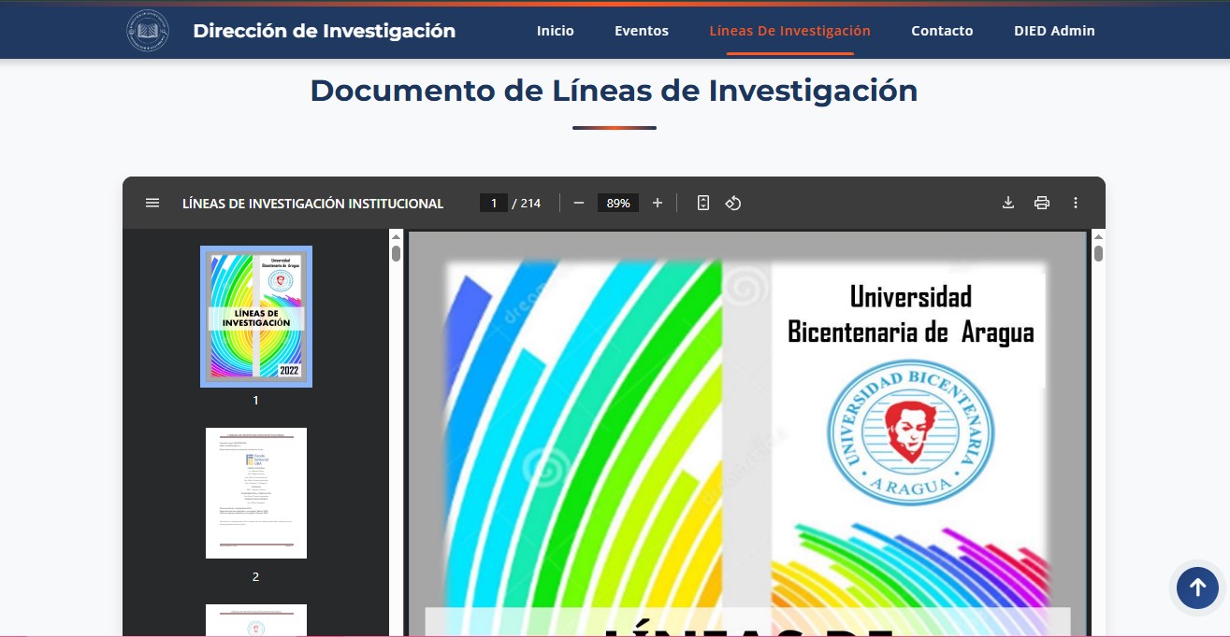Click the PDF title LÍNEAS DE INVESTIGACIÓN INSTITUCIONAL
Image resolution: width=1230 pixels, height=637 pixels.
[x=312, y=203]
